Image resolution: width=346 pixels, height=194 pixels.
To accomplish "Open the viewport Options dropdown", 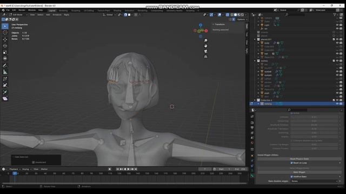I will 242,19.
